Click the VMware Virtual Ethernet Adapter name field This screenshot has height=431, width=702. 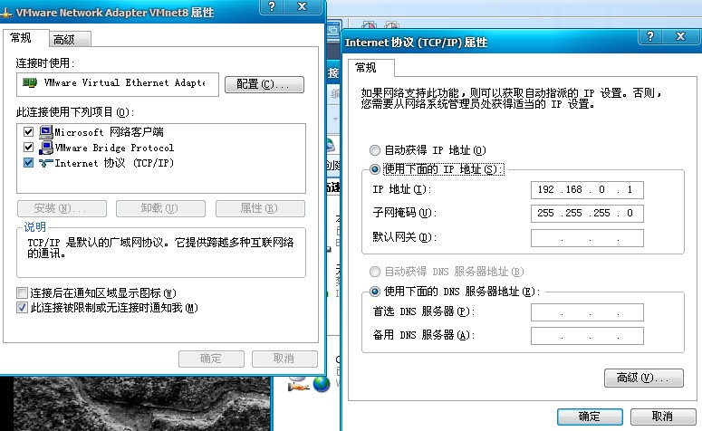(x=117, y=84)
